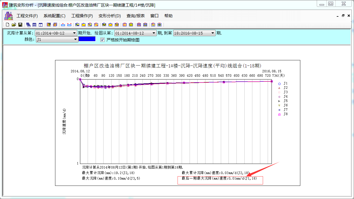Tile windows horizontally
Image resolution: width=354 pixels, height=199 pixels.
click(34, 25)
